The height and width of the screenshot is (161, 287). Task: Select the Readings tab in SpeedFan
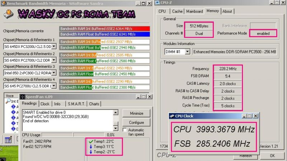pos(29,103)
